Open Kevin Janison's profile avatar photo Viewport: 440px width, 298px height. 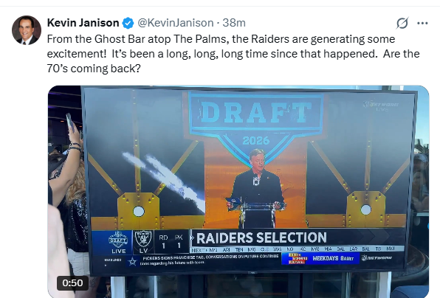(27, 30)
